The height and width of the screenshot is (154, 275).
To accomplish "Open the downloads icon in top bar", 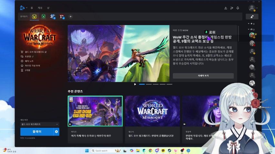I will tap(226, 8).
